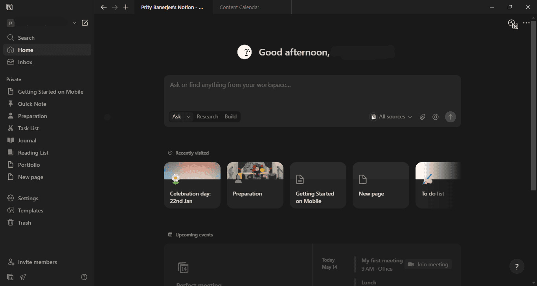The image size is (537, 286).
Task: Expand the workspace switcher chevron in the sidebar
Action: pos(74,23)
